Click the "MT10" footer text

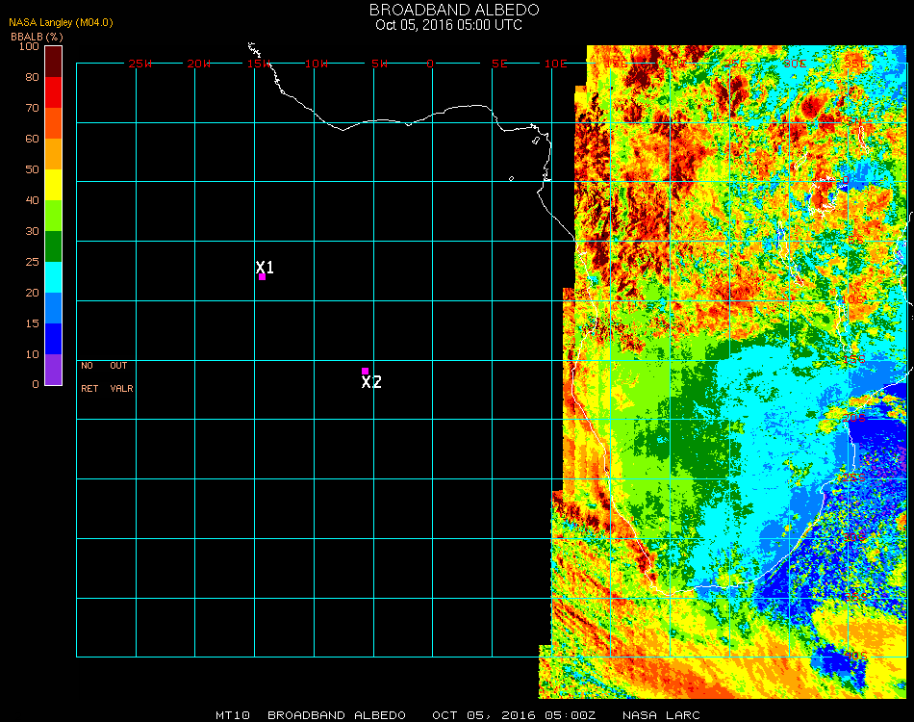(233, 715)
